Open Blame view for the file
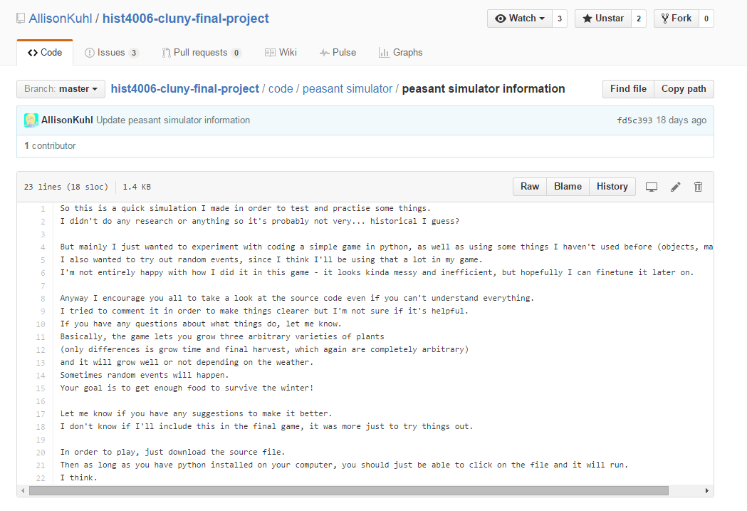This screenshot has height=511, width=747. pyautogui.click(x=568, y=187)
